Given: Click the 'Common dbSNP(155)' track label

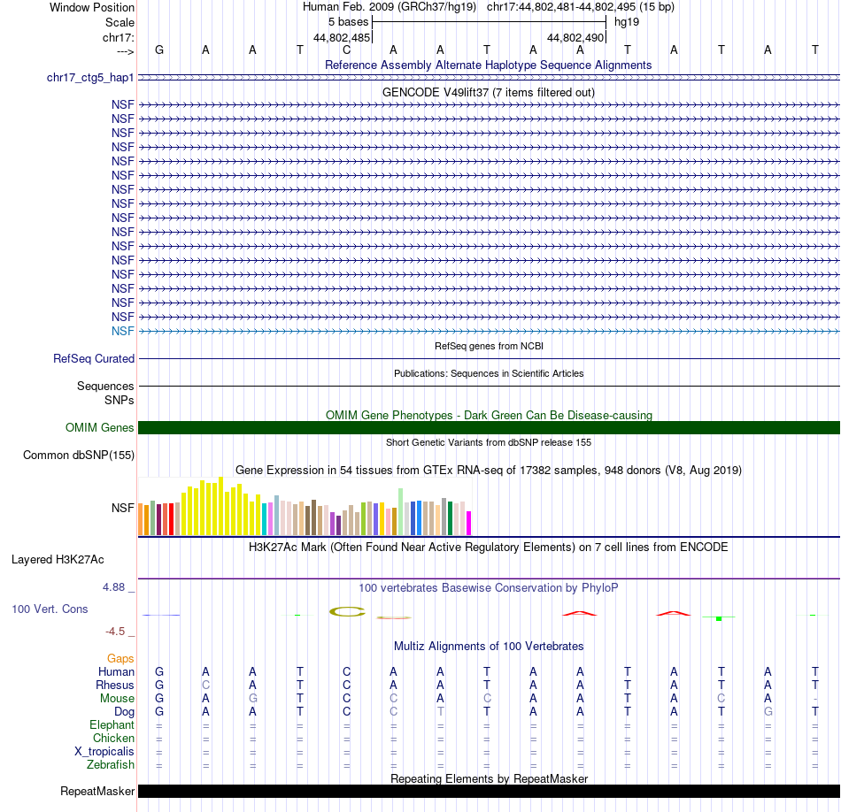Looking at the screenshot, I should click(x=78, y=455).
